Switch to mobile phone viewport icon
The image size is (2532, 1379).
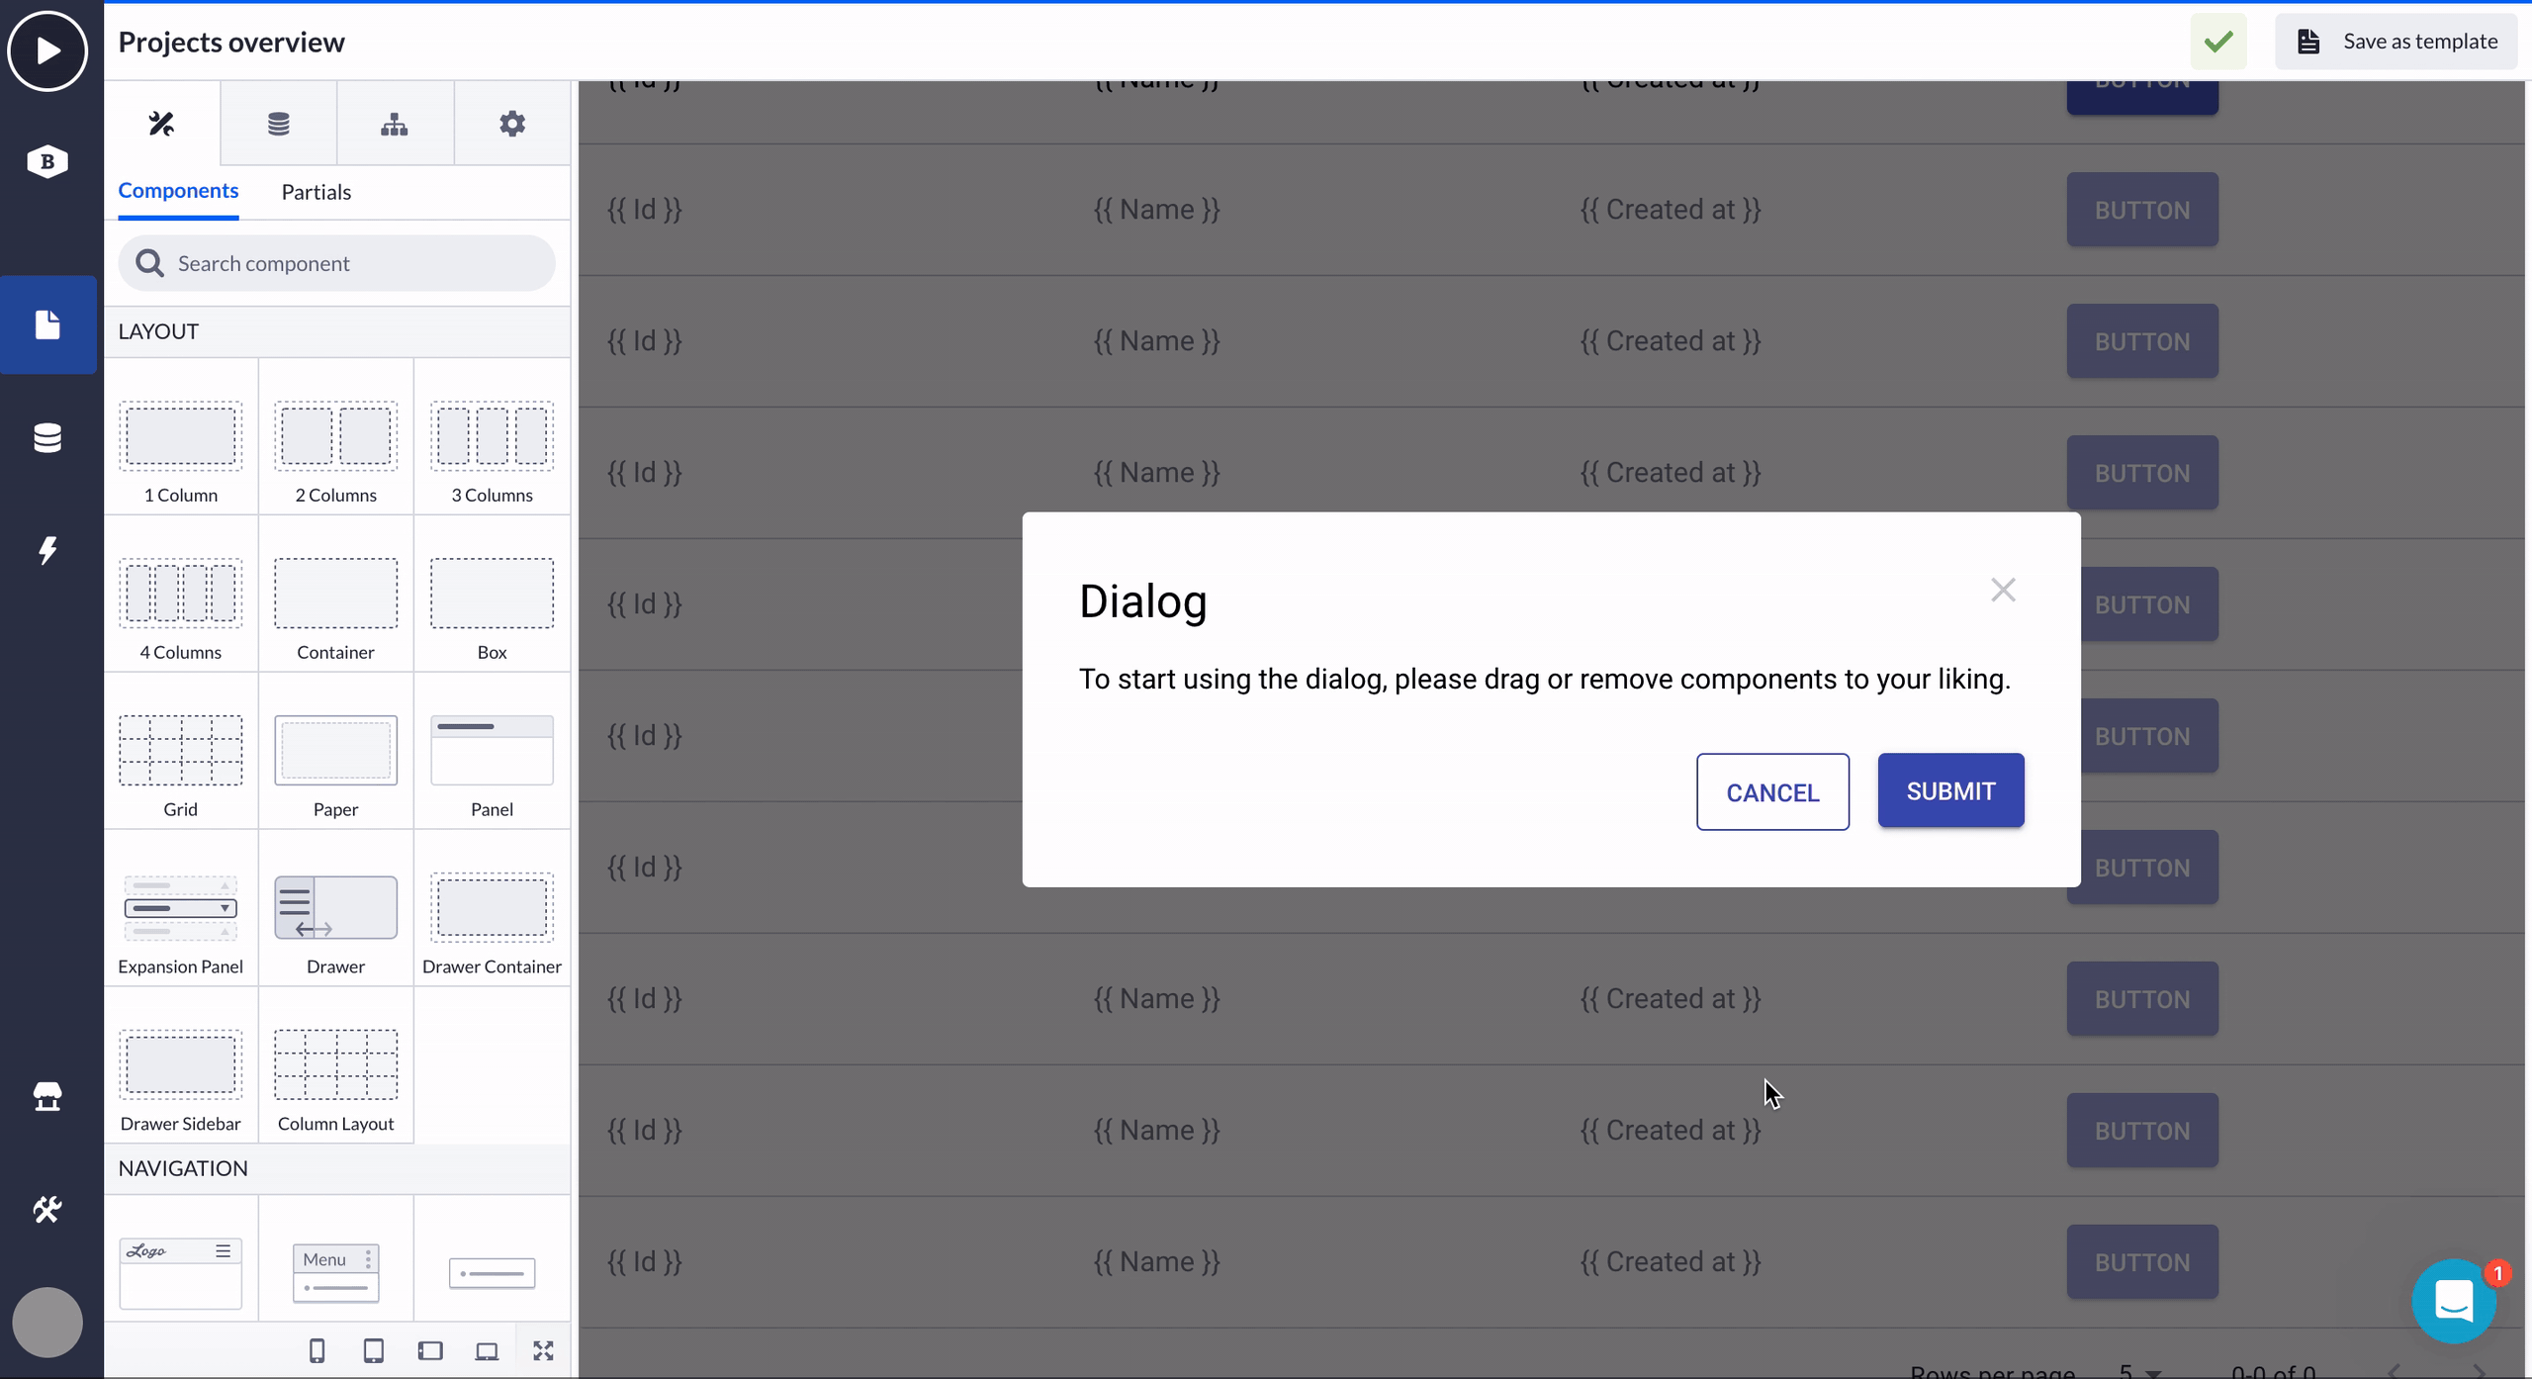point(316,1351)
